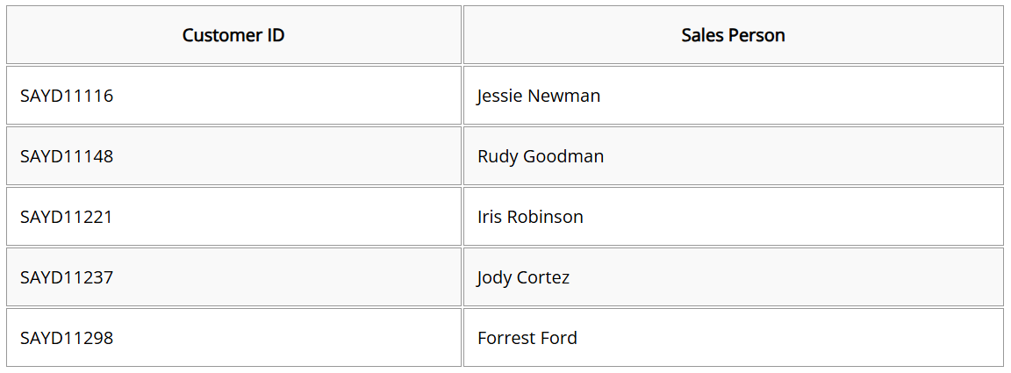1011x373 pixels.
Task: Click the Jessie Newman sales person cell
Action: pos(733,96)
